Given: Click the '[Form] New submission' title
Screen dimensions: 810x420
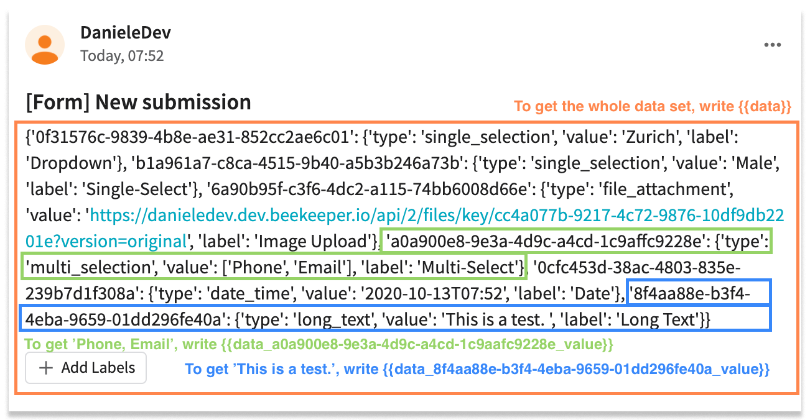Looking at the screenshot, I should [x=139, y=102].
